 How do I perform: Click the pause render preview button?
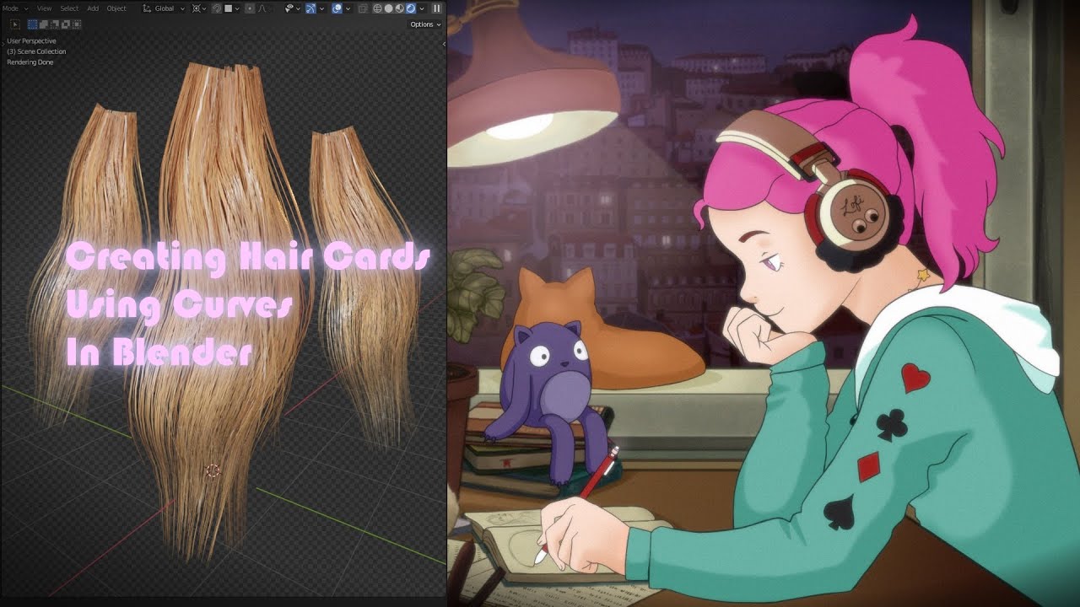(436, 8)
